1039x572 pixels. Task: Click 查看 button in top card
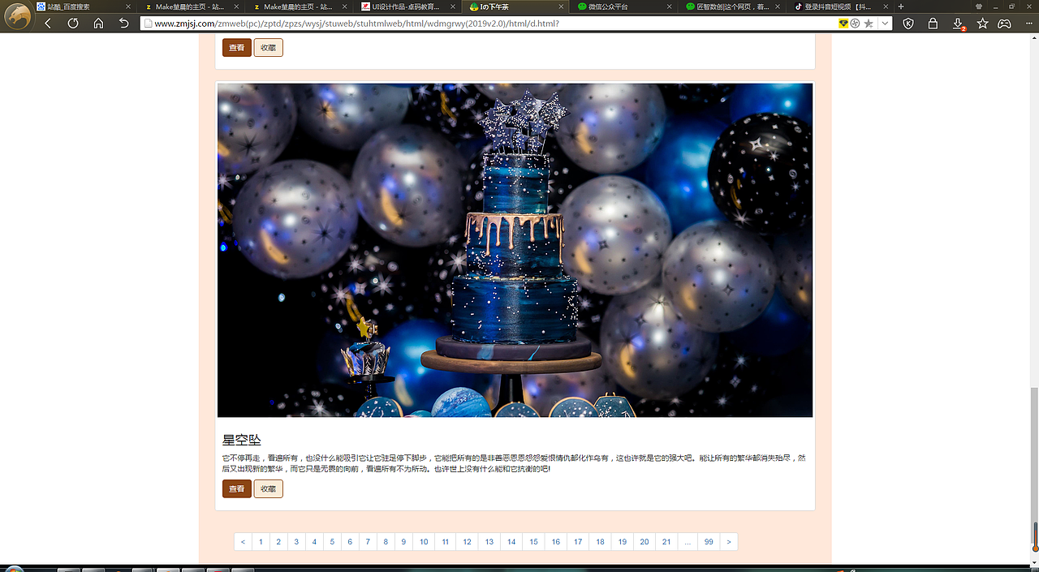tap(237, 48)
